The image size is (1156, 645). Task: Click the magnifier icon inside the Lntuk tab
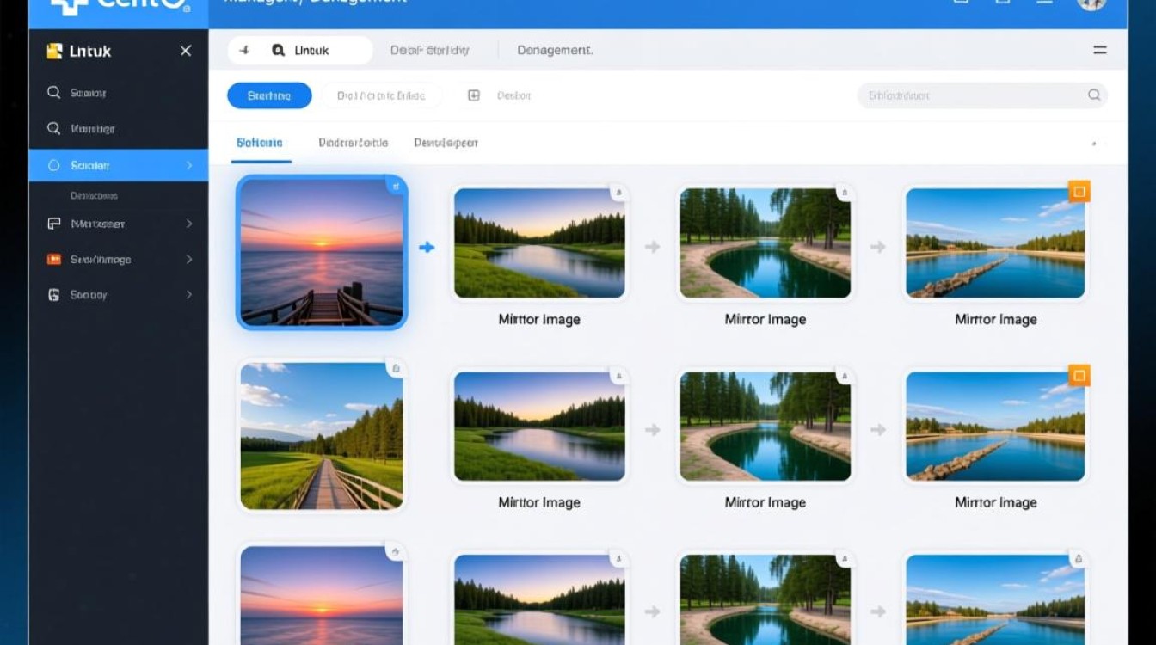[x=278, y=51]
